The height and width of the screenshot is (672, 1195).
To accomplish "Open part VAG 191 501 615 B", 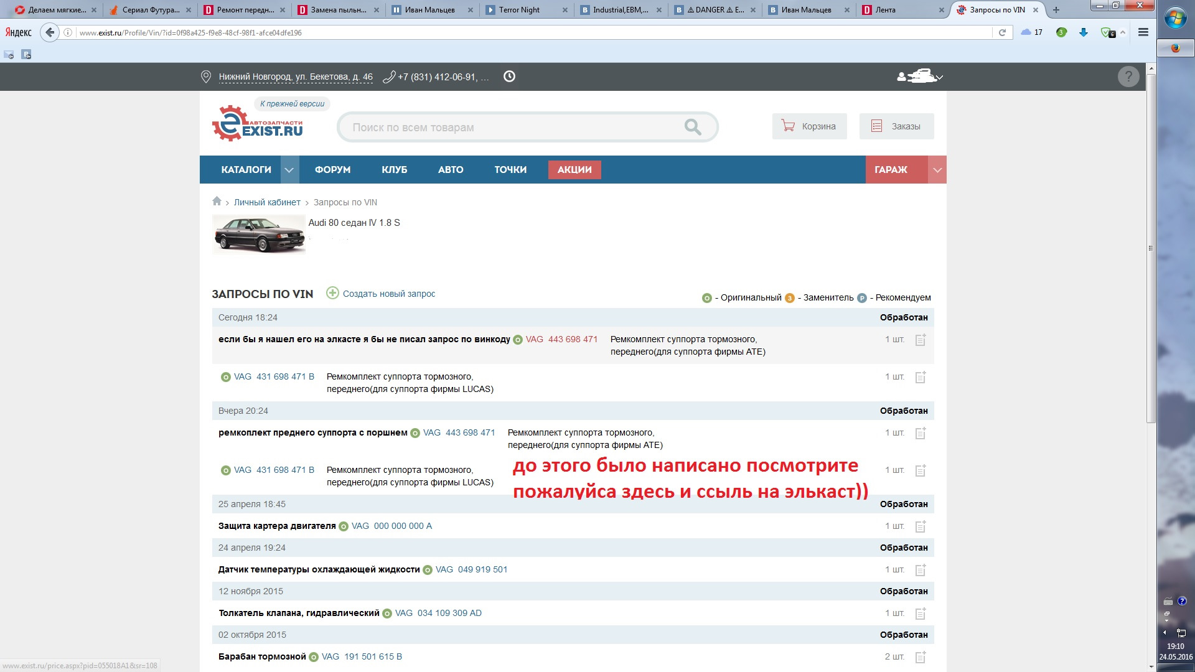I will tap(362, 656).
